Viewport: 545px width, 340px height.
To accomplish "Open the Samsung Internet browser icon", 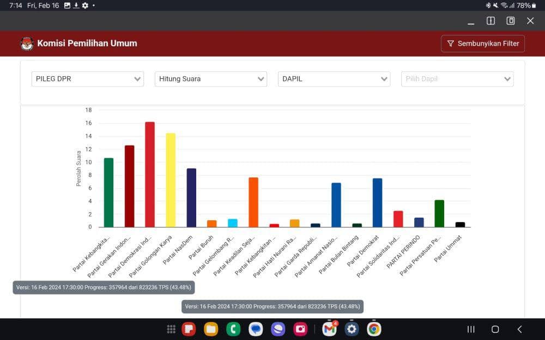I will coord(278,329).
